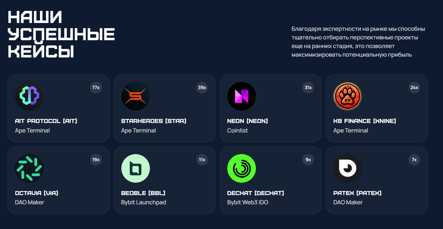Click the 77x multiplier badge
Viewport: 443px width, 229px height.
(x=96, y=88)
